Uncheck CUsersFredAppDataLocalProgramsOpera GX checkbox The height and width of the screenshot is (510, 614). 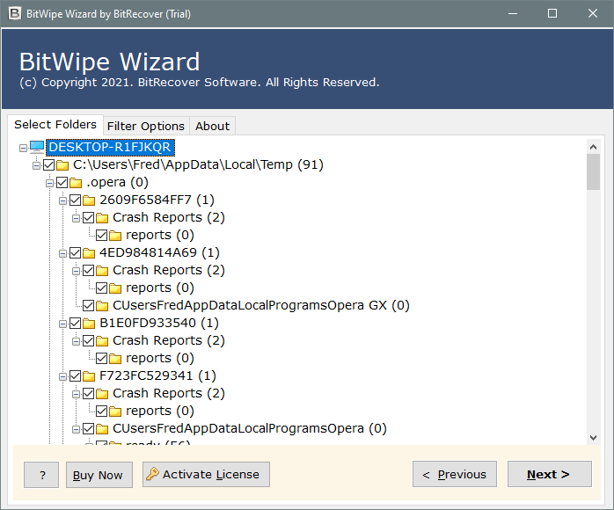point(89,306)
